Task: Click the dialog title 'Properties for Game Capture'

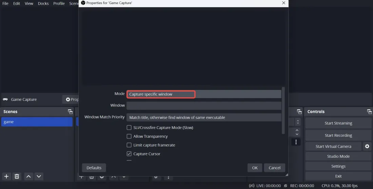Action: (x=109, y=3)
